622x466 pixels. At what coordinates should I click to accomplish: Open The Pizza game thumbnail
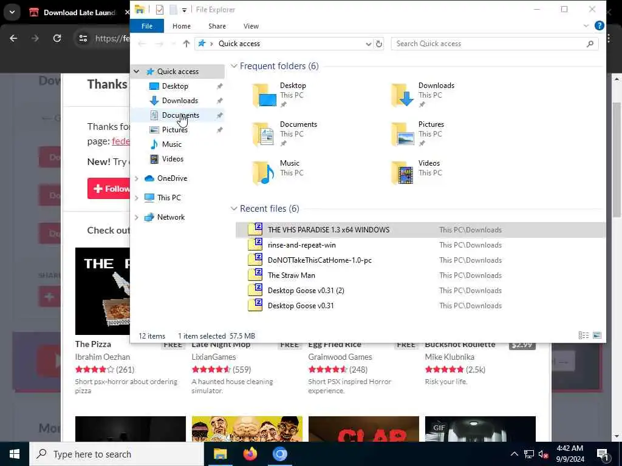click(x=103, y=291)
